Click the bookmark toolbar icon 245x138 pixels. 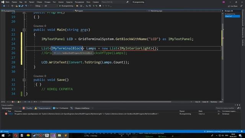[100, 6]
